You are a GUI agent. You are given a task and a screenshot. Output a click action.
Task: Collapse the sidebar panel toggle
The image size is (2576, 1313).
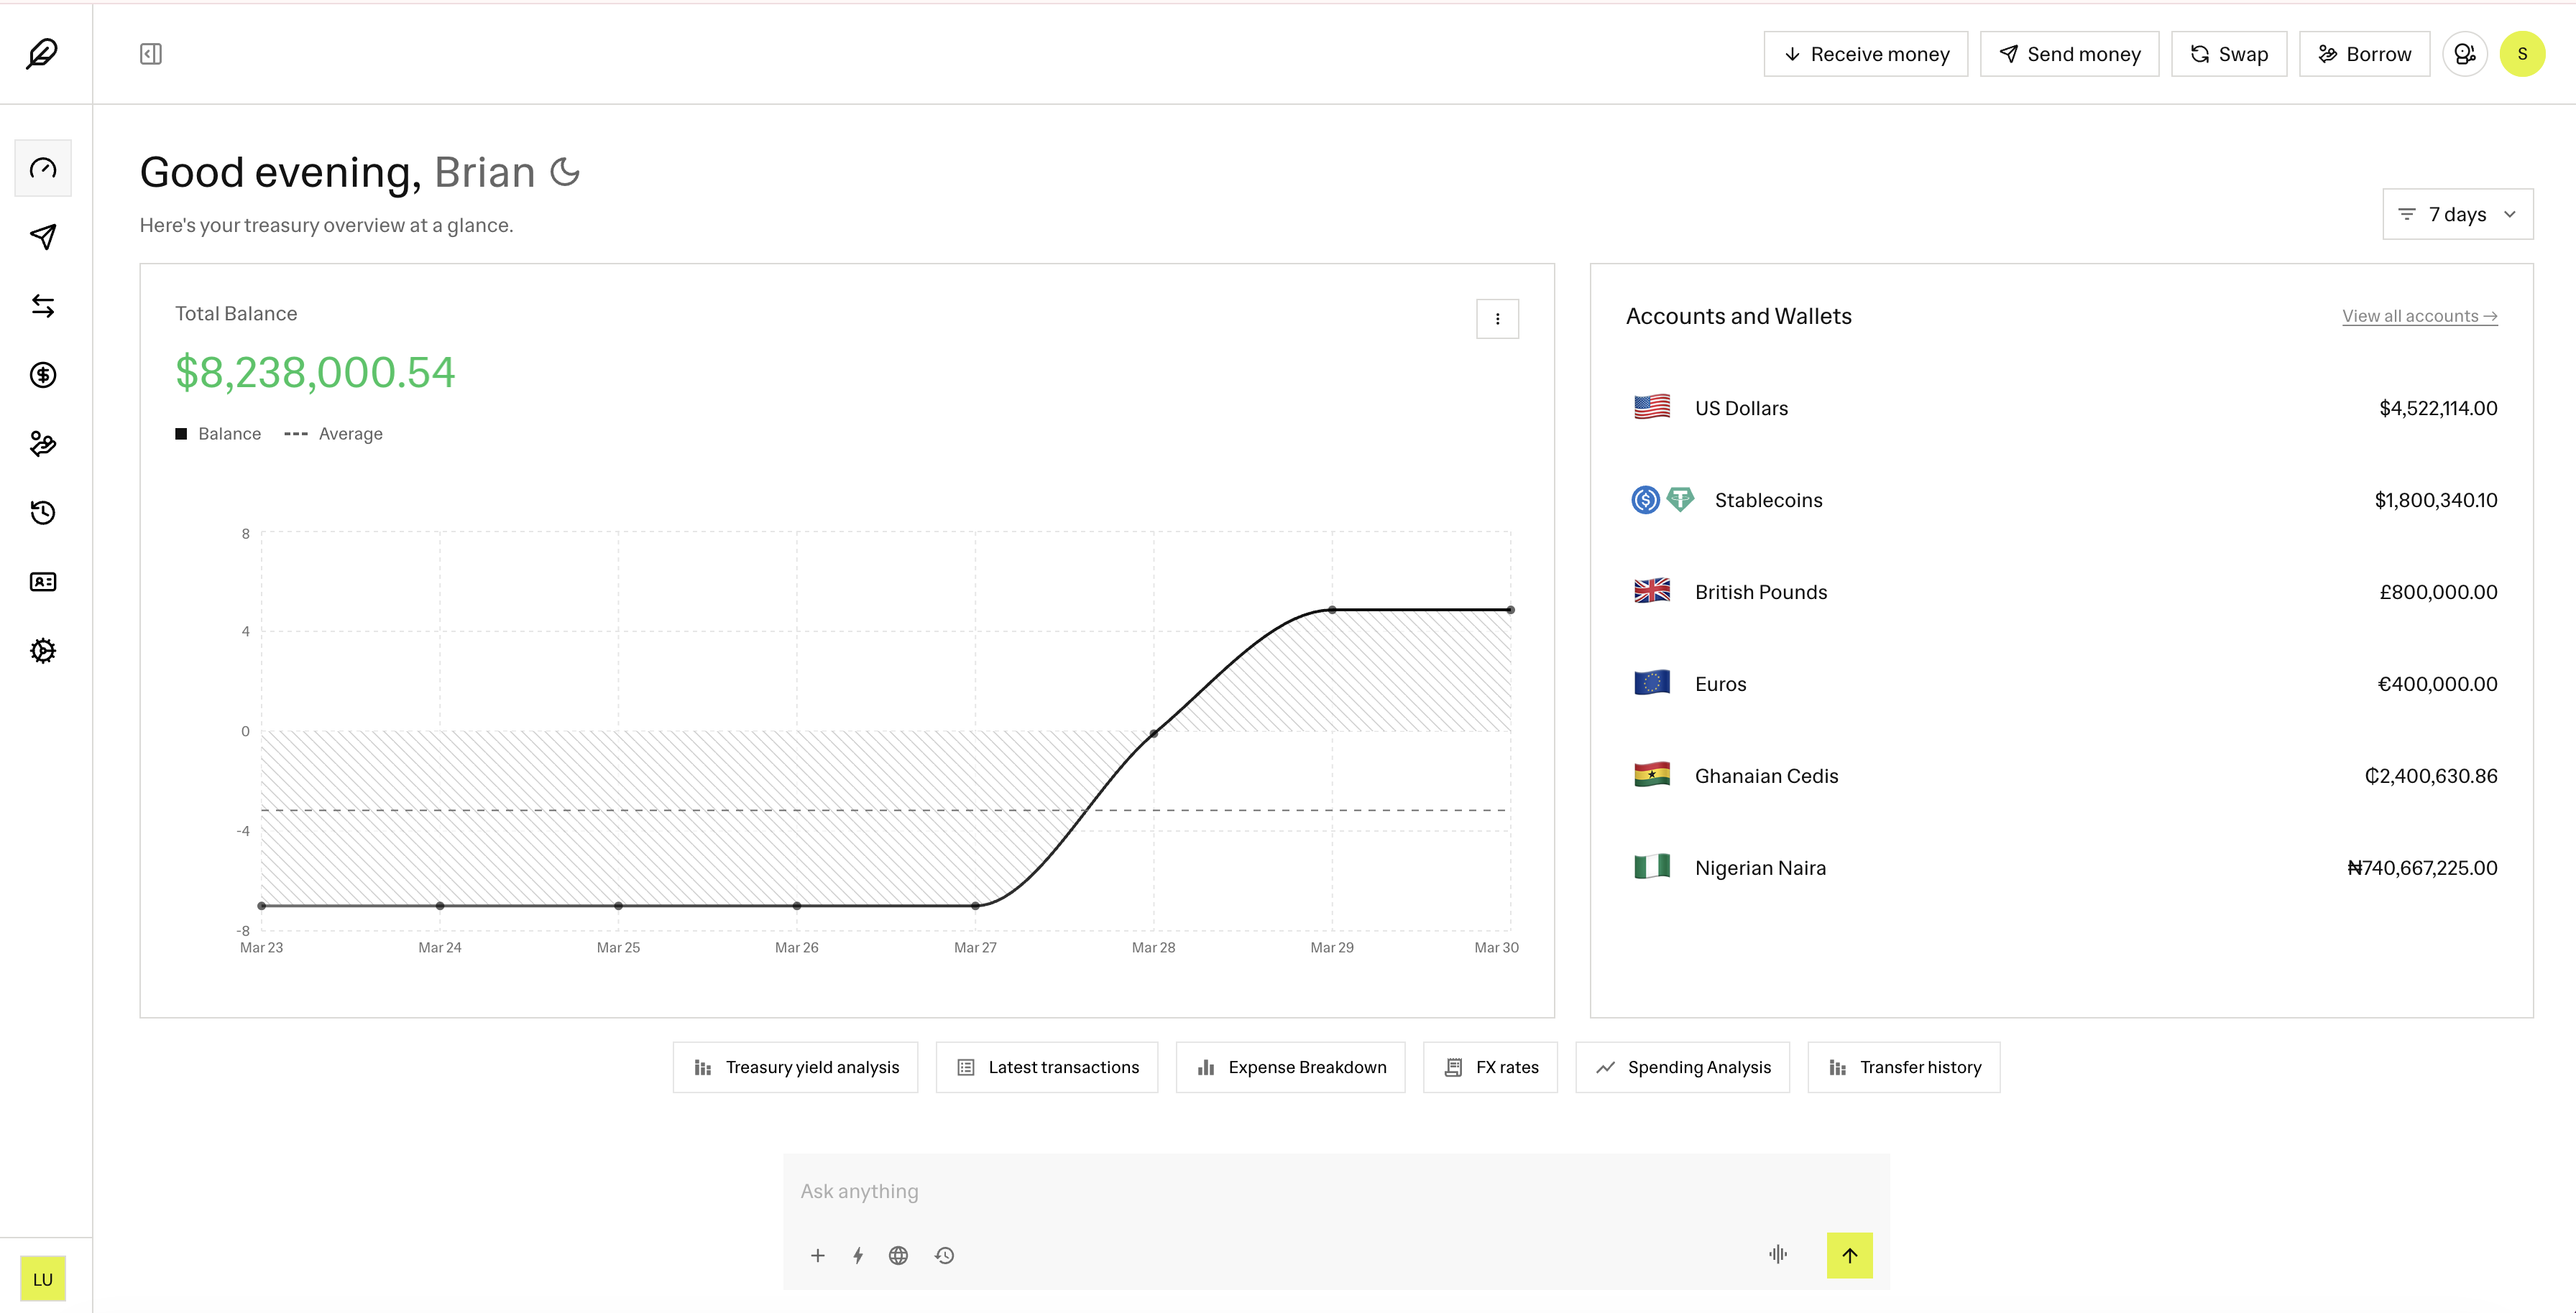tap(151, 54)
